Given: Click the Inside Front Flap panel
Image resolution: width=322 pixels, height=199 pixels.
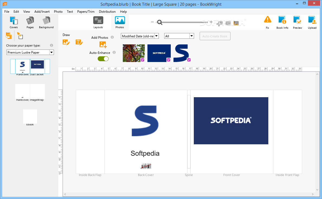Looking at the screenshot, I should (288, 132).
